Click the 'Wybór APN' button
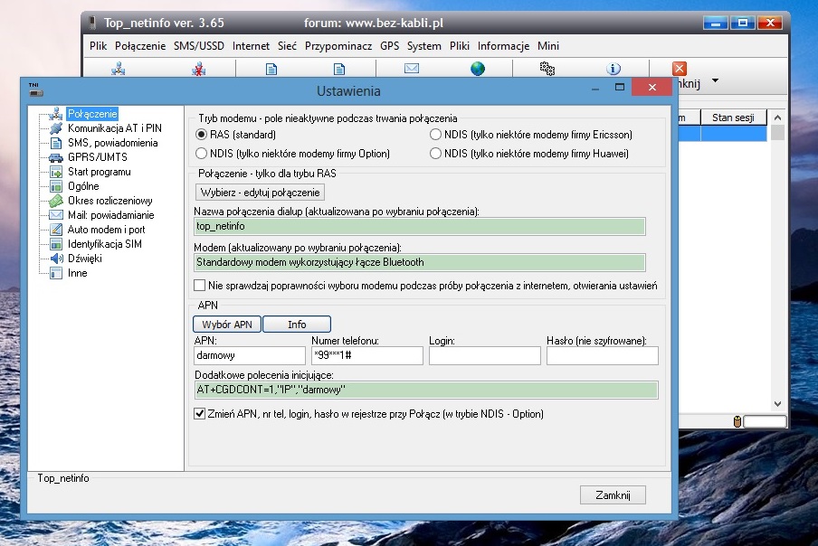The width and height of the screenshot is (818, 546). [x=227, y=325]
